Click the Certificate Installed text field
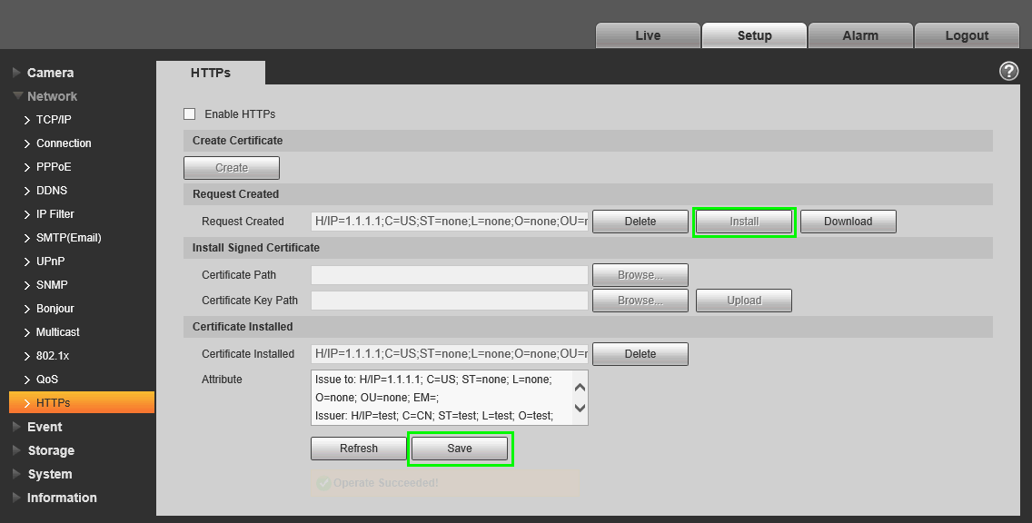This screenshot has height=523, width=1032. tap(450, 354)
